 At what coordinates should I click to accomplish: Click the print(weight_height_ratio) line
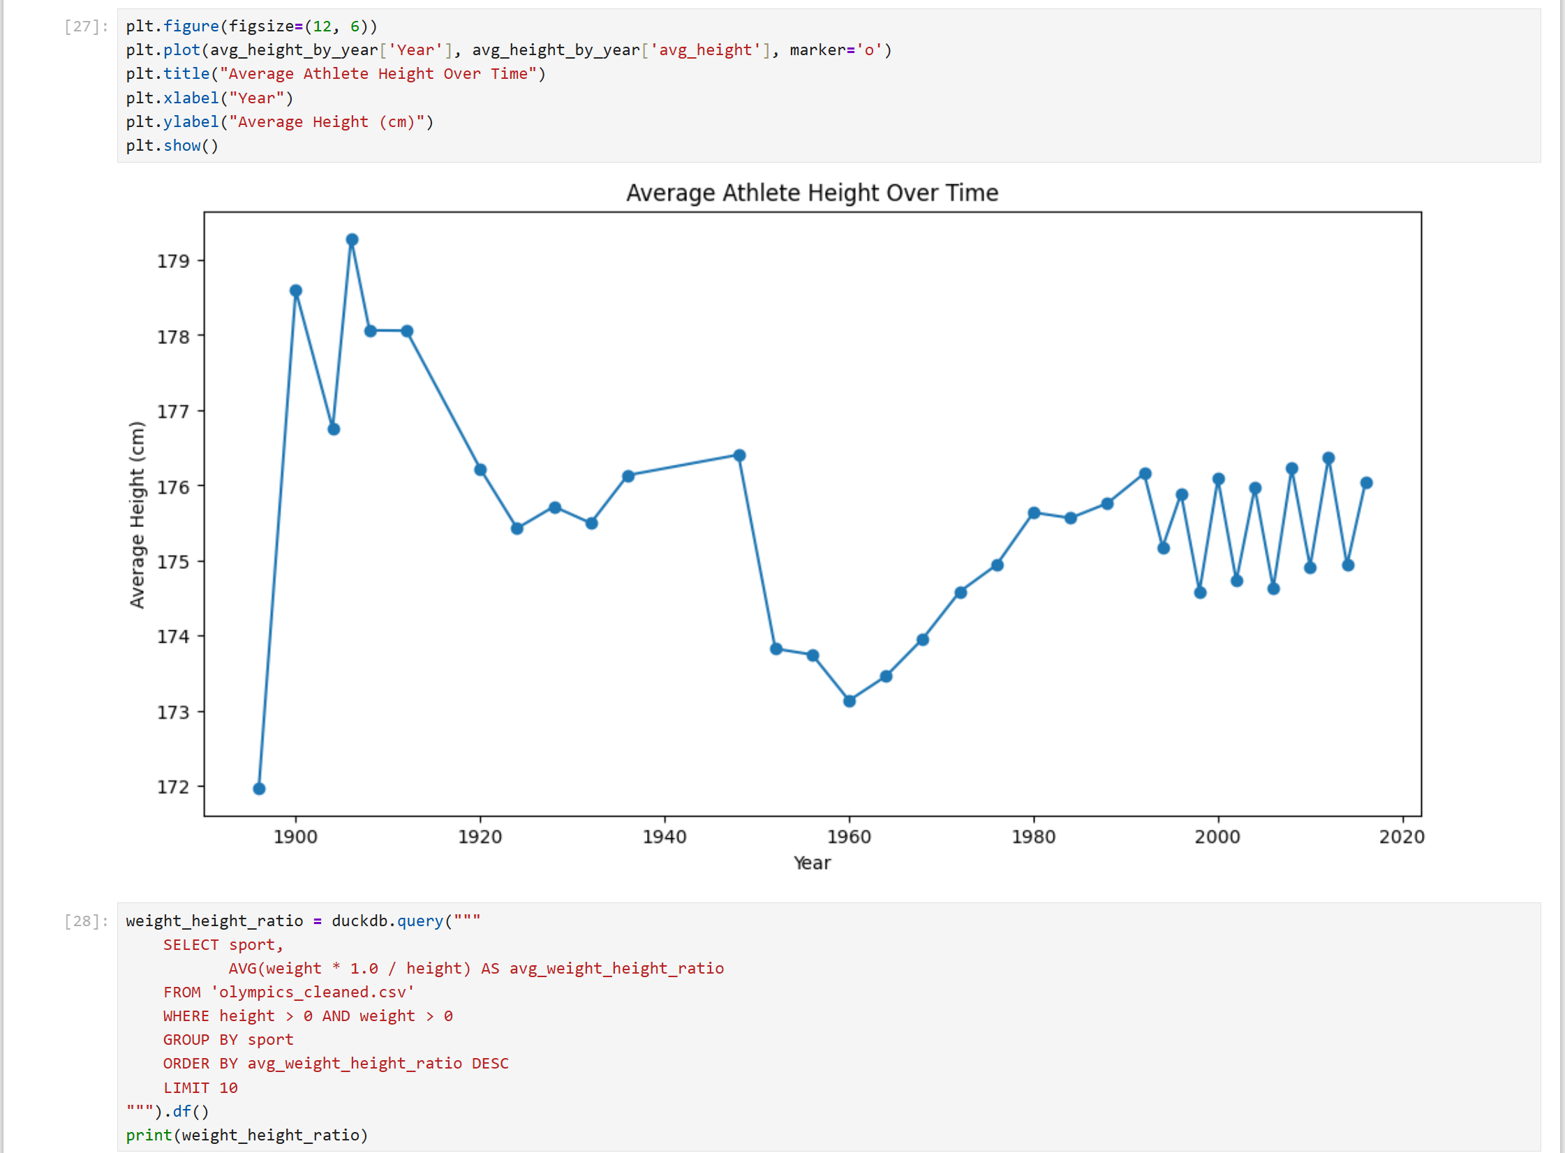coord(246,1136)
